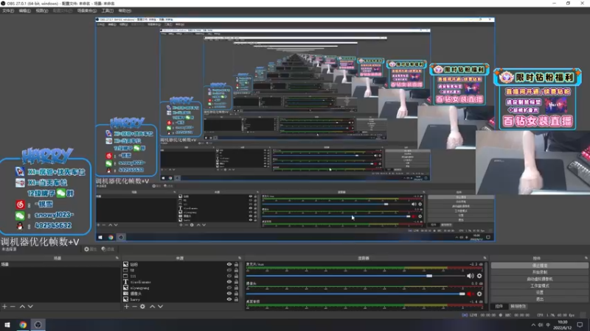This screenshot has height=331, width=590.
Task: Toggle lock on the tiaoDianamo source
Action: pyautogui.click(x=236, y=282)
